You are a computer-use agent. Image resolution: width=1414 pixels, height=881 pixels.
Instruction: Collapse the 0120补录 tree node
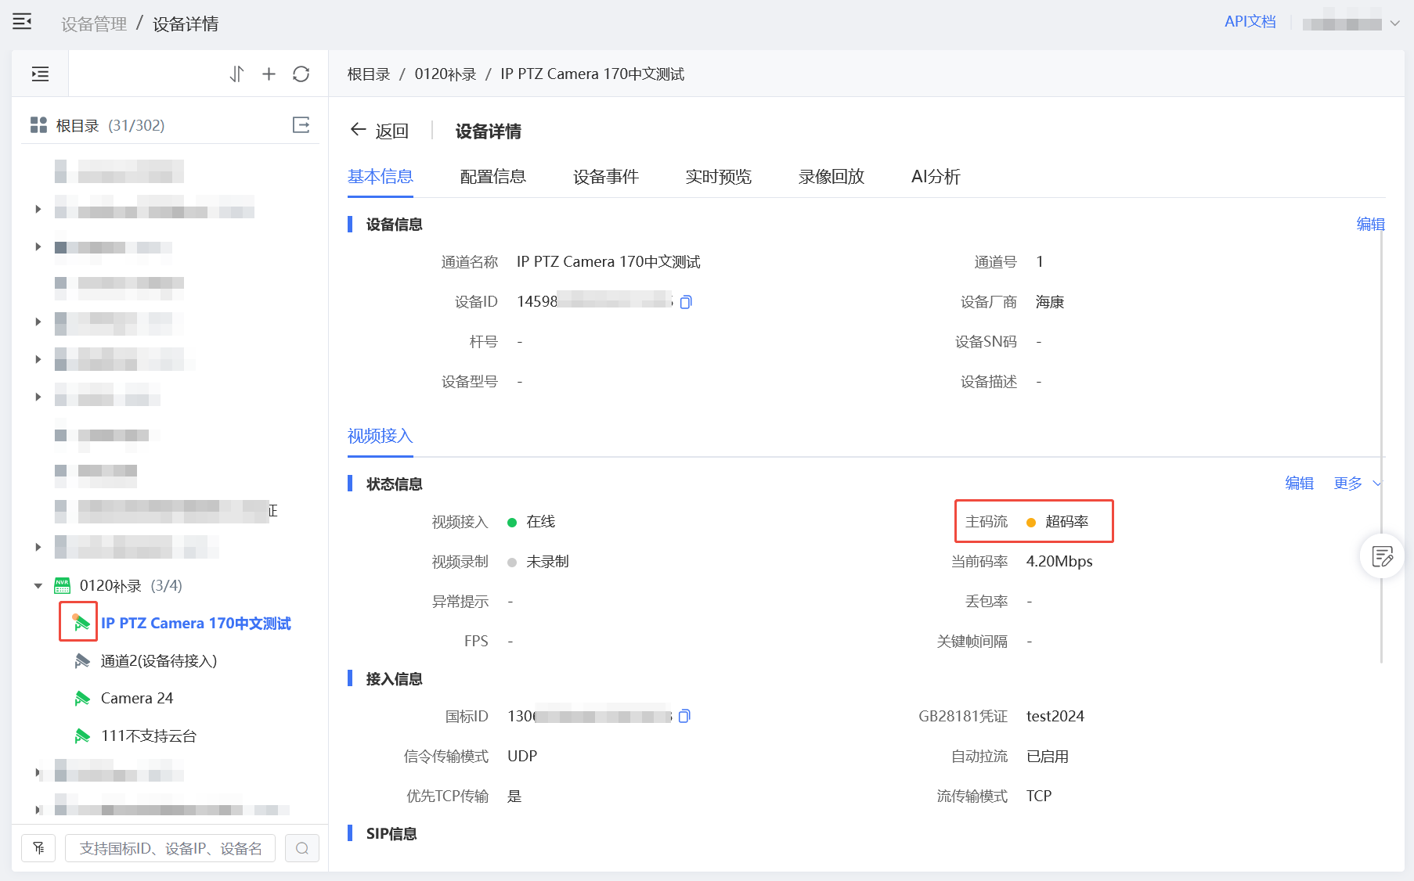[38, 586]
